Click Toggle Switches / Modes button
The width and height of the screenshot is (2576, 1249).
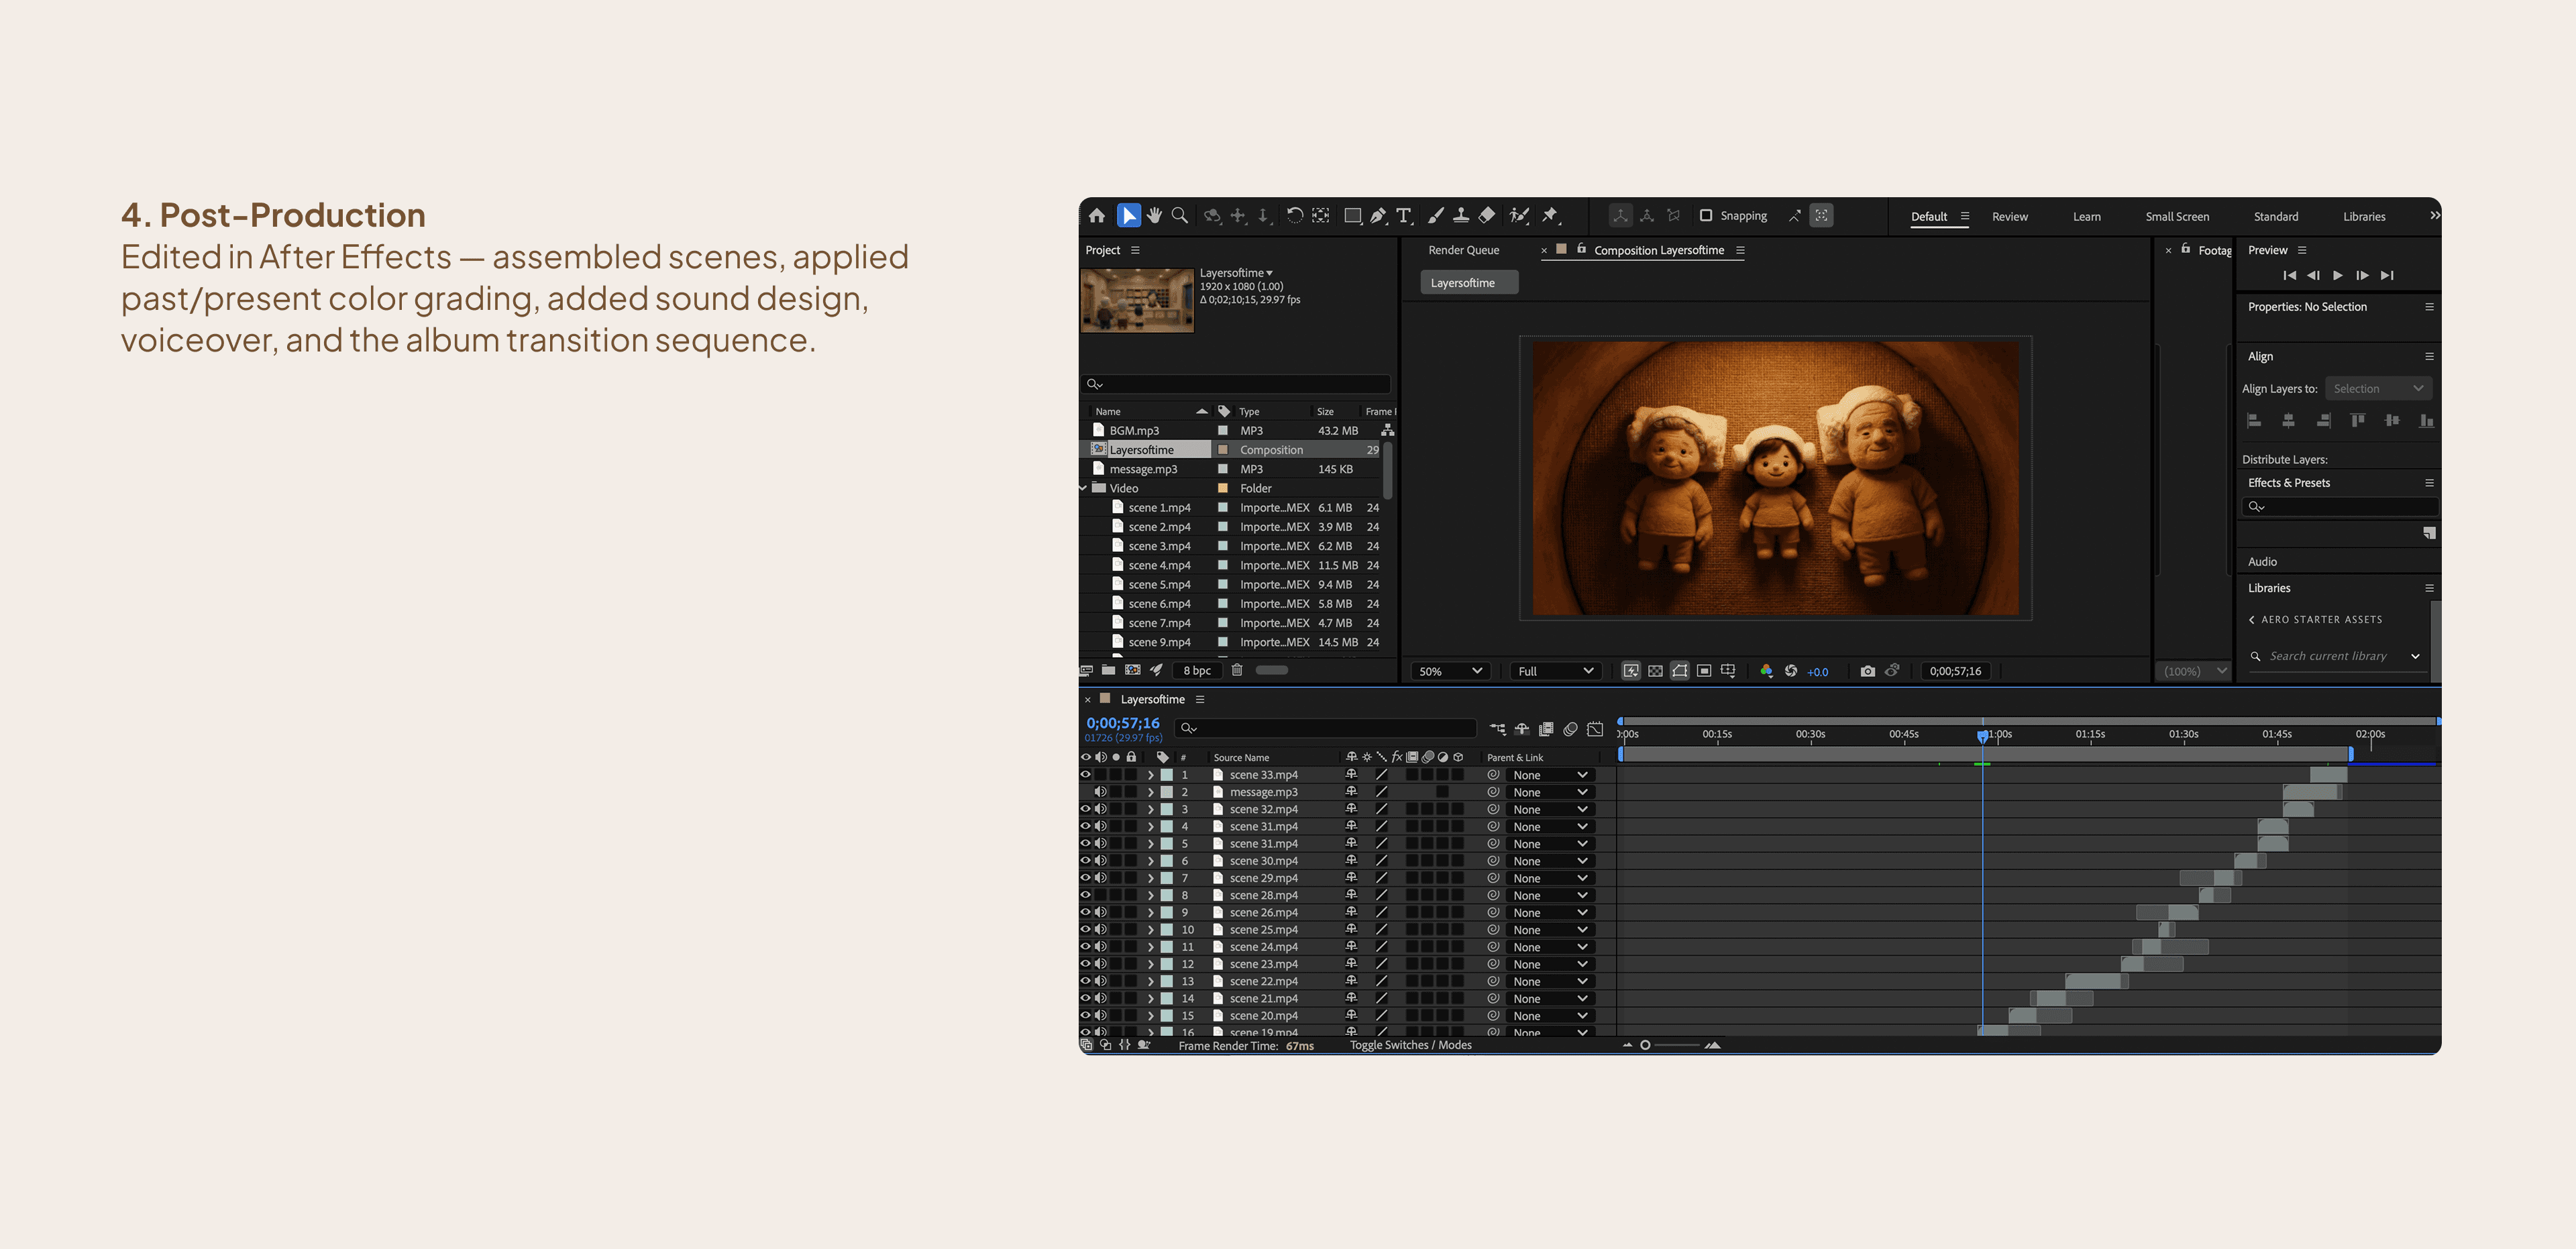click(x=1410, y=1045)
